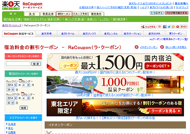Click keyword 検索 button
The width and height of the screenshot is (190, 134).
tap(36, 64)
